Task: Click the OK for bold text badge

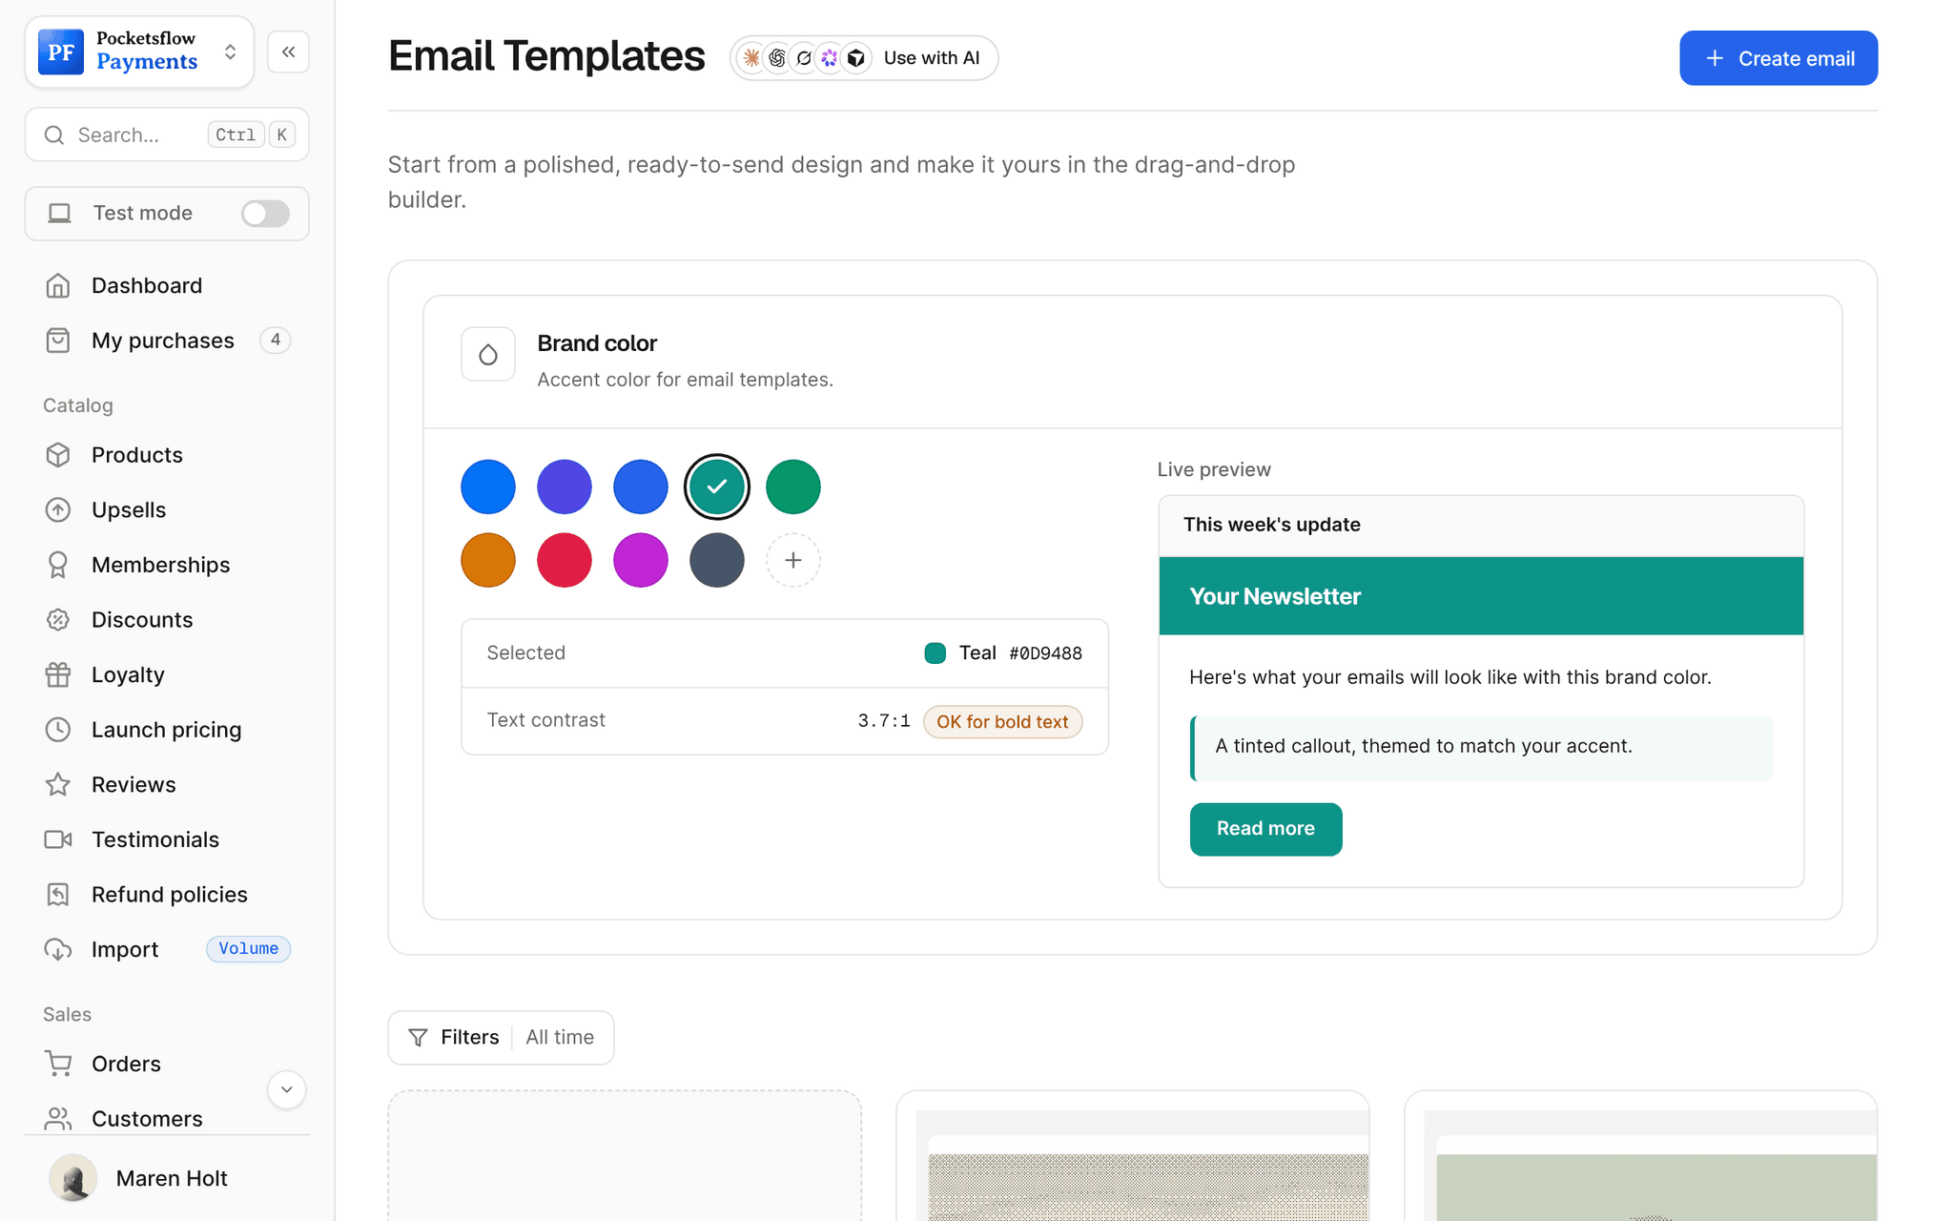Action: pyautogui.click(x=1002, y=722)
